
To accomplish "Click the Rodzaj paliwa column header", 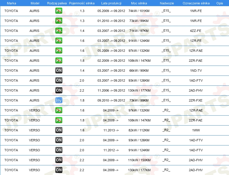I will [57, 3].
